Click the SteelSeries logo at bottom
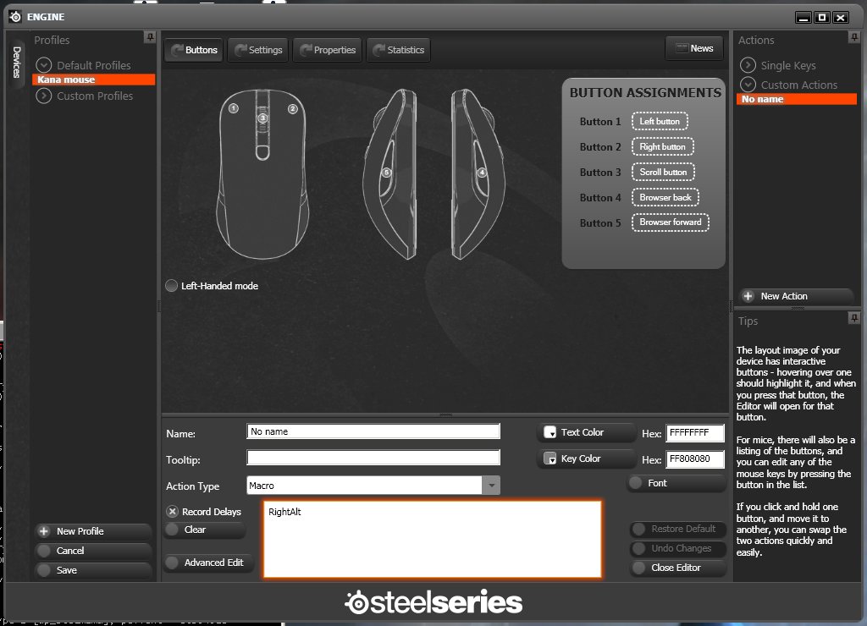 pos(433,602)
